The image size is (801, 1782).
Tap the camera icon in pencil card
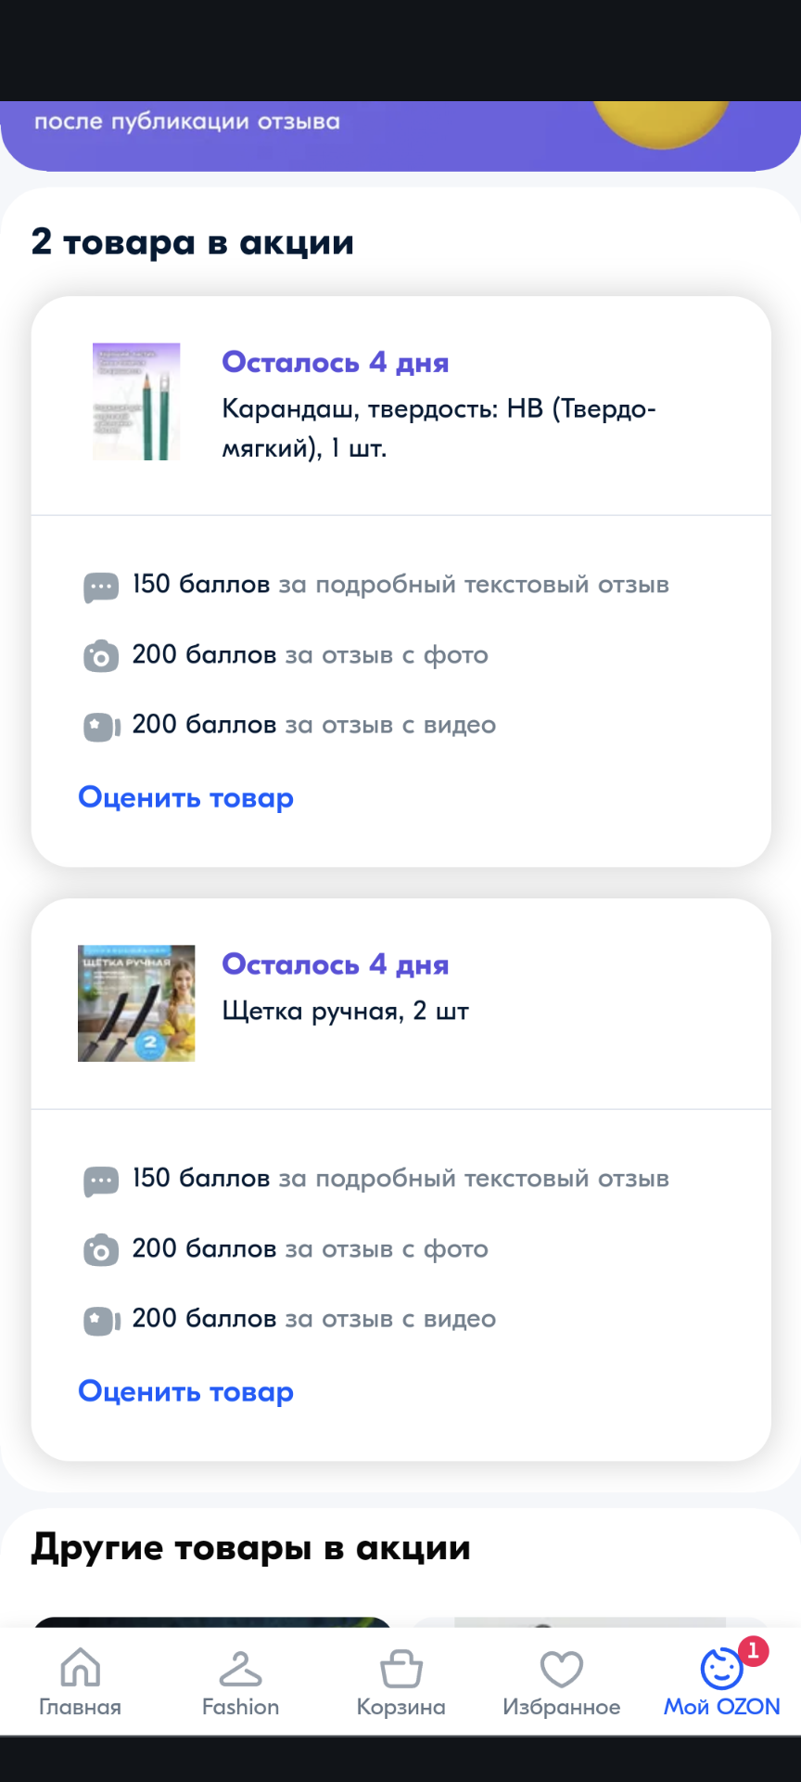click(x=101, y=656)
